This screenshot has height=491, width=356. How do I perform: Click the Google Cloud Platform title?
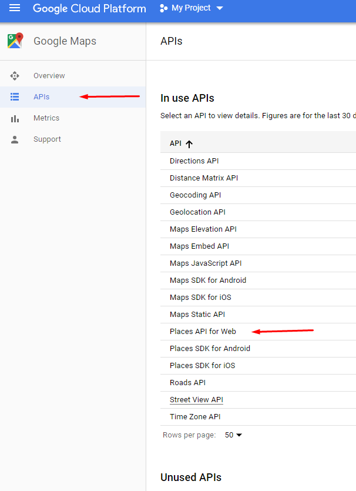tap(89, 8)
